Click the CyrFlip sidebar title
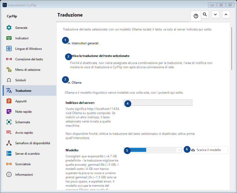Viewport: 237px width, 193px height. point(12,16)
